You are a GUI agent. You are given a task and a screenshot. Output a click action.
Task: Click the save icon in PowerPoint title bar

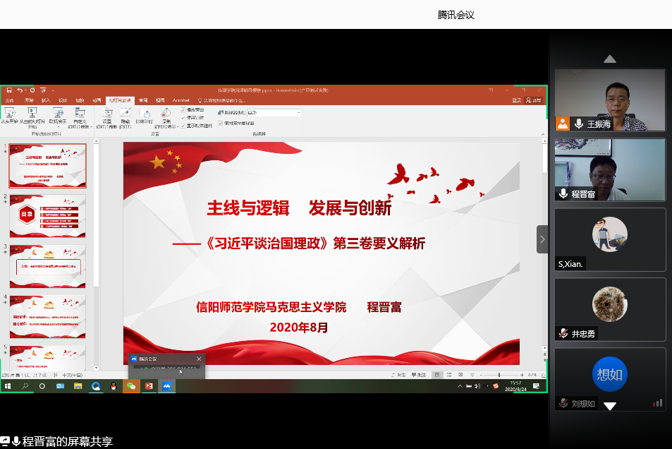8,90
